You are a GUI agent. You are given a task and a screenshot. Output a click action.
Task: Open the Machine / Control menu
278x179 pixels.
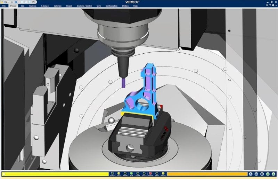click(84, 6)
